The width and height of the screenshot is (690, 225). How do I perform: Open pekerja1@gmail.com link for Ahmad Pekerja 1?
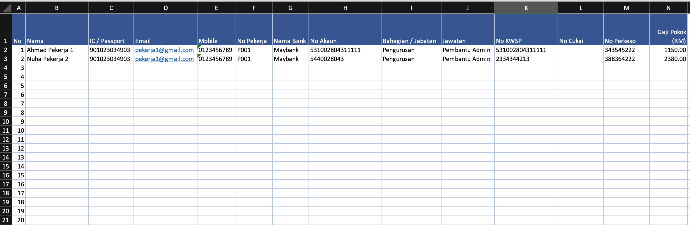(x=164, y=50)
